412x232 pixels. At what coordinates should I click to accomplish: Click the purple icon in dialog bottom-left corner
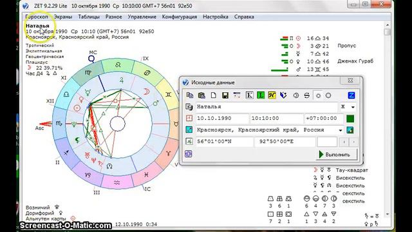pos(189,153)
